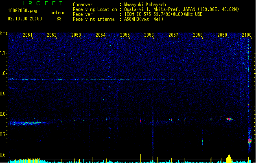This screenshot has height=163, width=256.
Task: Click the Receiver label
Action: click(x=83, y=14)
